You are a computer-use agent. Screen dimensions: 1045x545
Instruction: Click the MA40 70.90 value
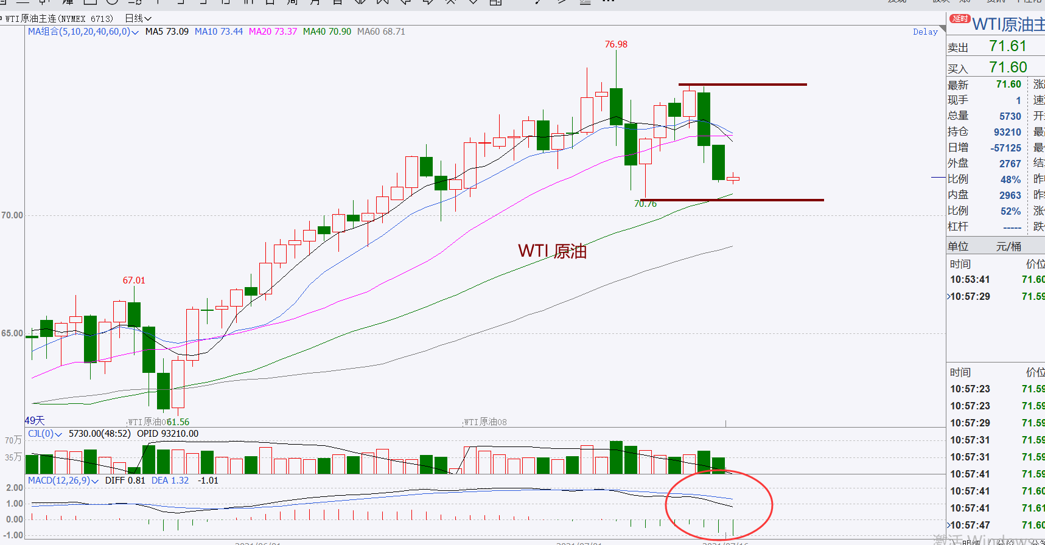point(327,32)
